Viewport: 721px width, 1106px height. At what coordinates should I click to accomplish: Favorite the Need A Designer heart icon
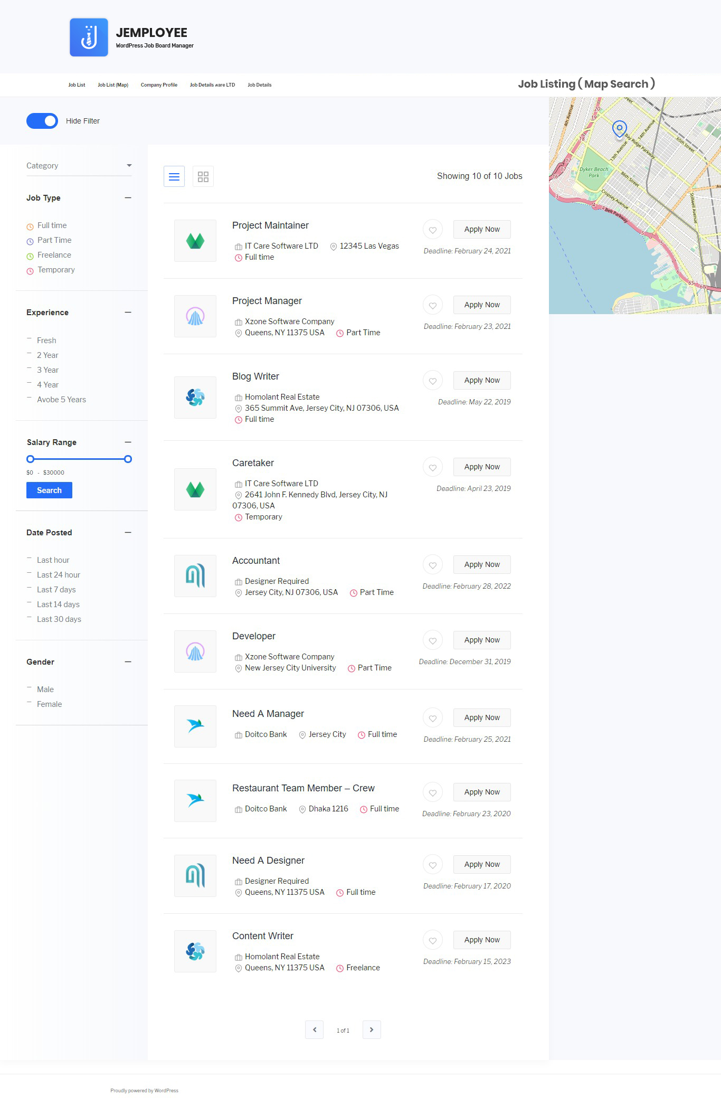pos(433,865)
